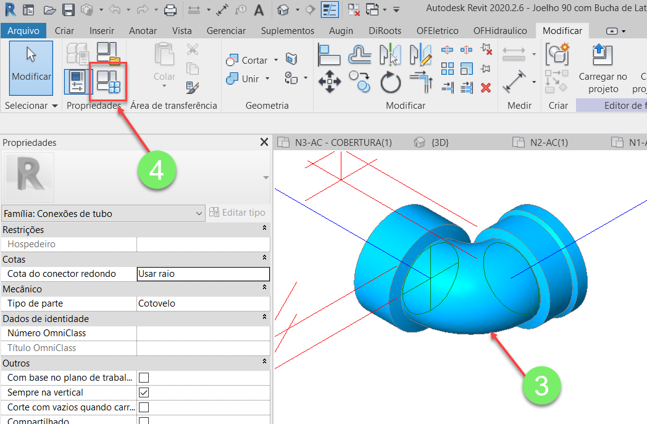The image size is (647, 424).
Task: Open the Gerenciar ribbon tab
Action: point(226,30)
